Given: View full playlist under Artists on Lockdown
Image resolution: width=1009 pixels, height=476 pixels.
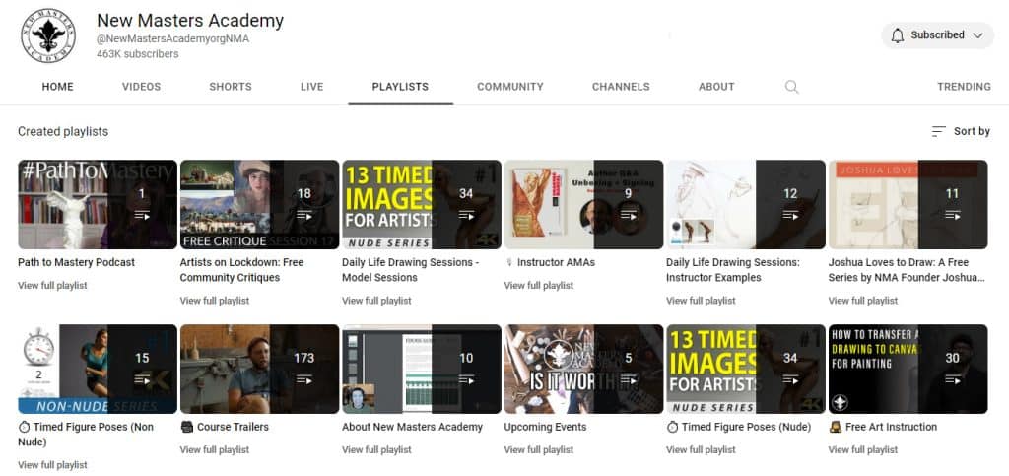Looking at the screenshot, I should (x=215, y=301).
